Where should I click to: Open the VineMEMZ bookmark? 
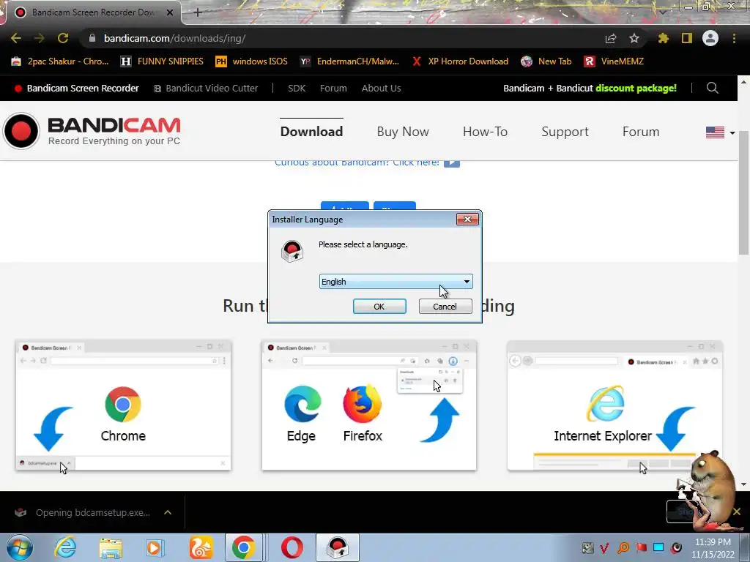[x=615, y=61]
